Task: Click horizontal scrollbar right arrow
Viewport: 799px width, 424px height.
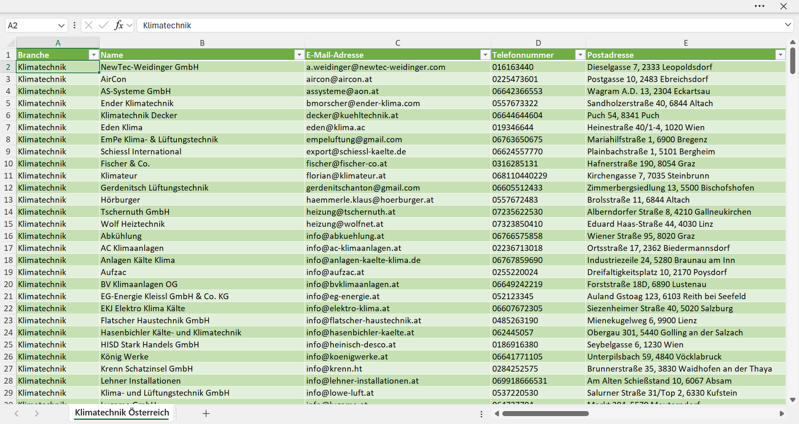Action: 782,414
